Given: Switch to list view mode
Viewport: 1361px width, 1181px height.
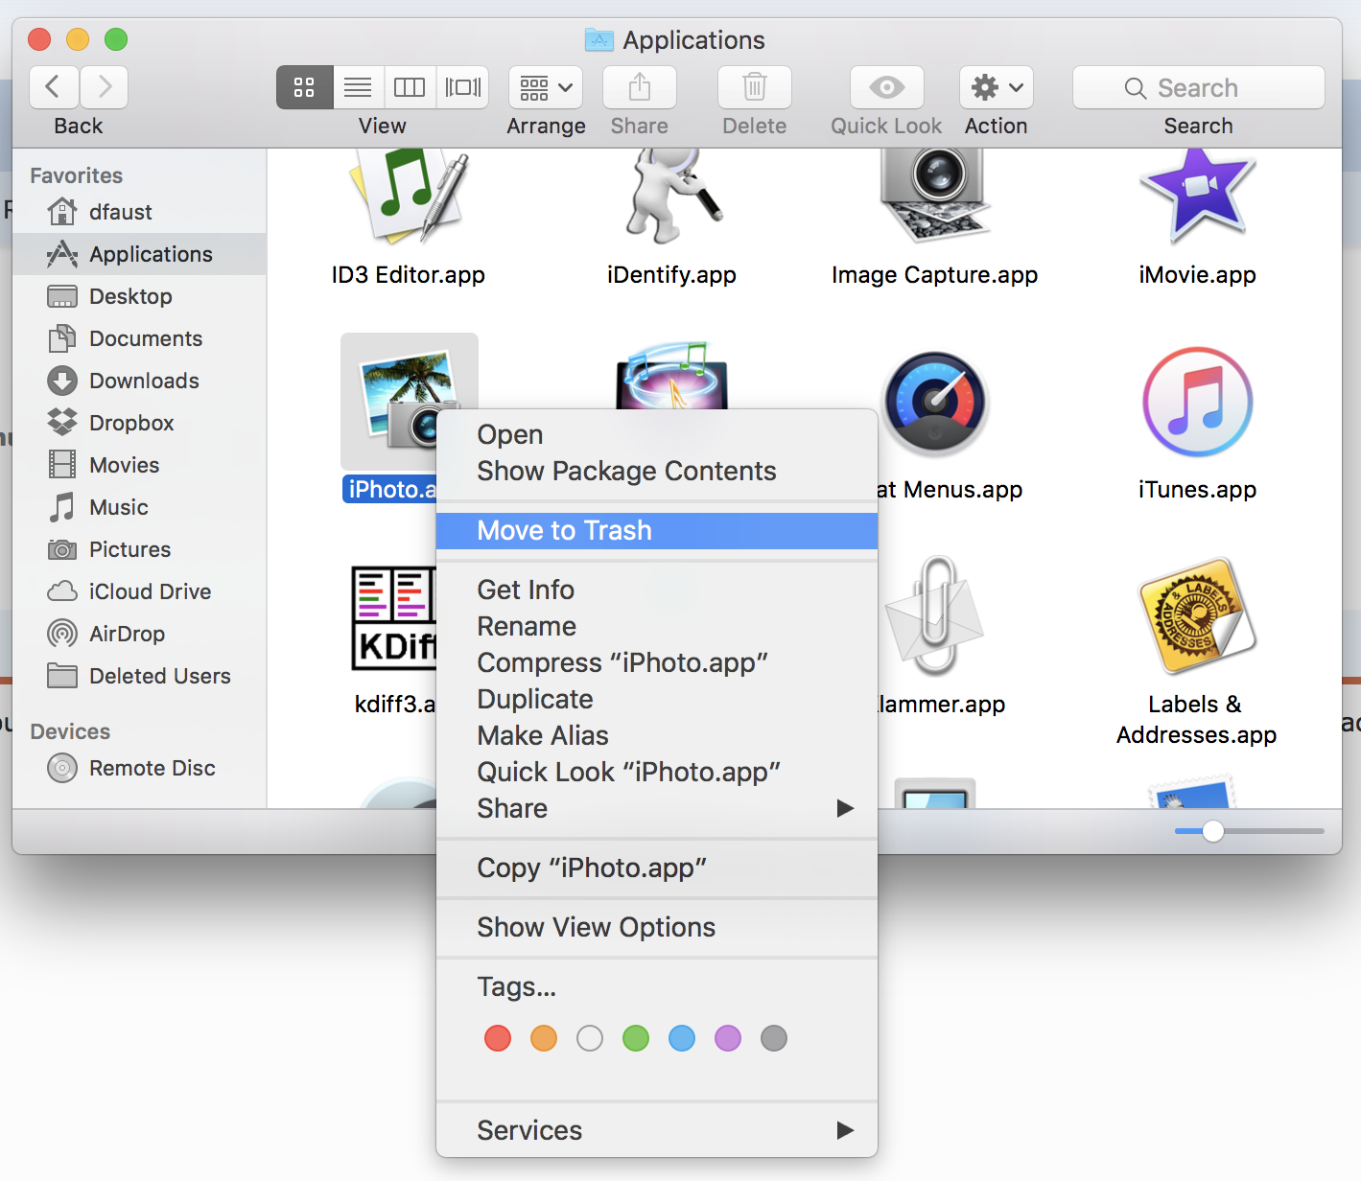Looking at the screenshot, I should [x=358, y=87].
